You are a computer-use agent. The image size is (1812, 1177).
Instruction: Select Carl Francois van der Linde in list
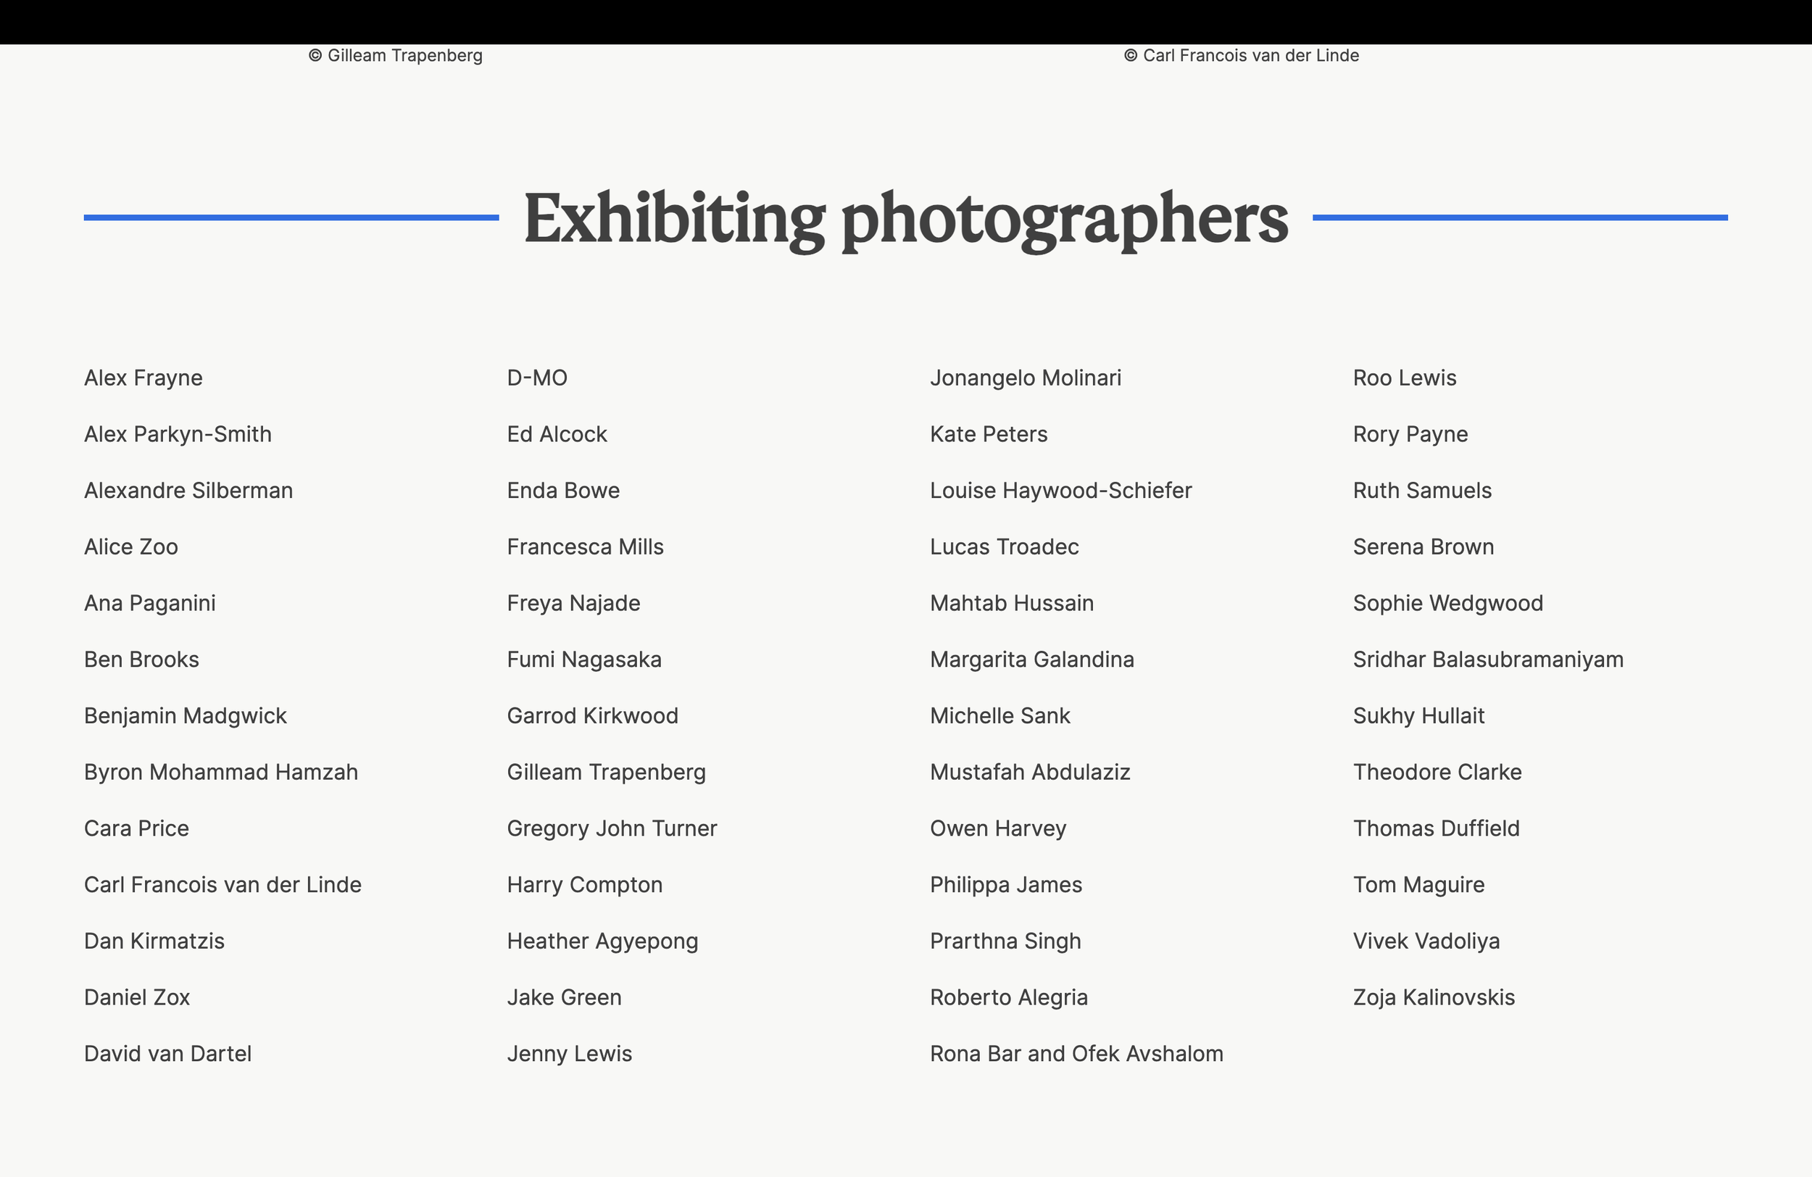click(223, 886)
